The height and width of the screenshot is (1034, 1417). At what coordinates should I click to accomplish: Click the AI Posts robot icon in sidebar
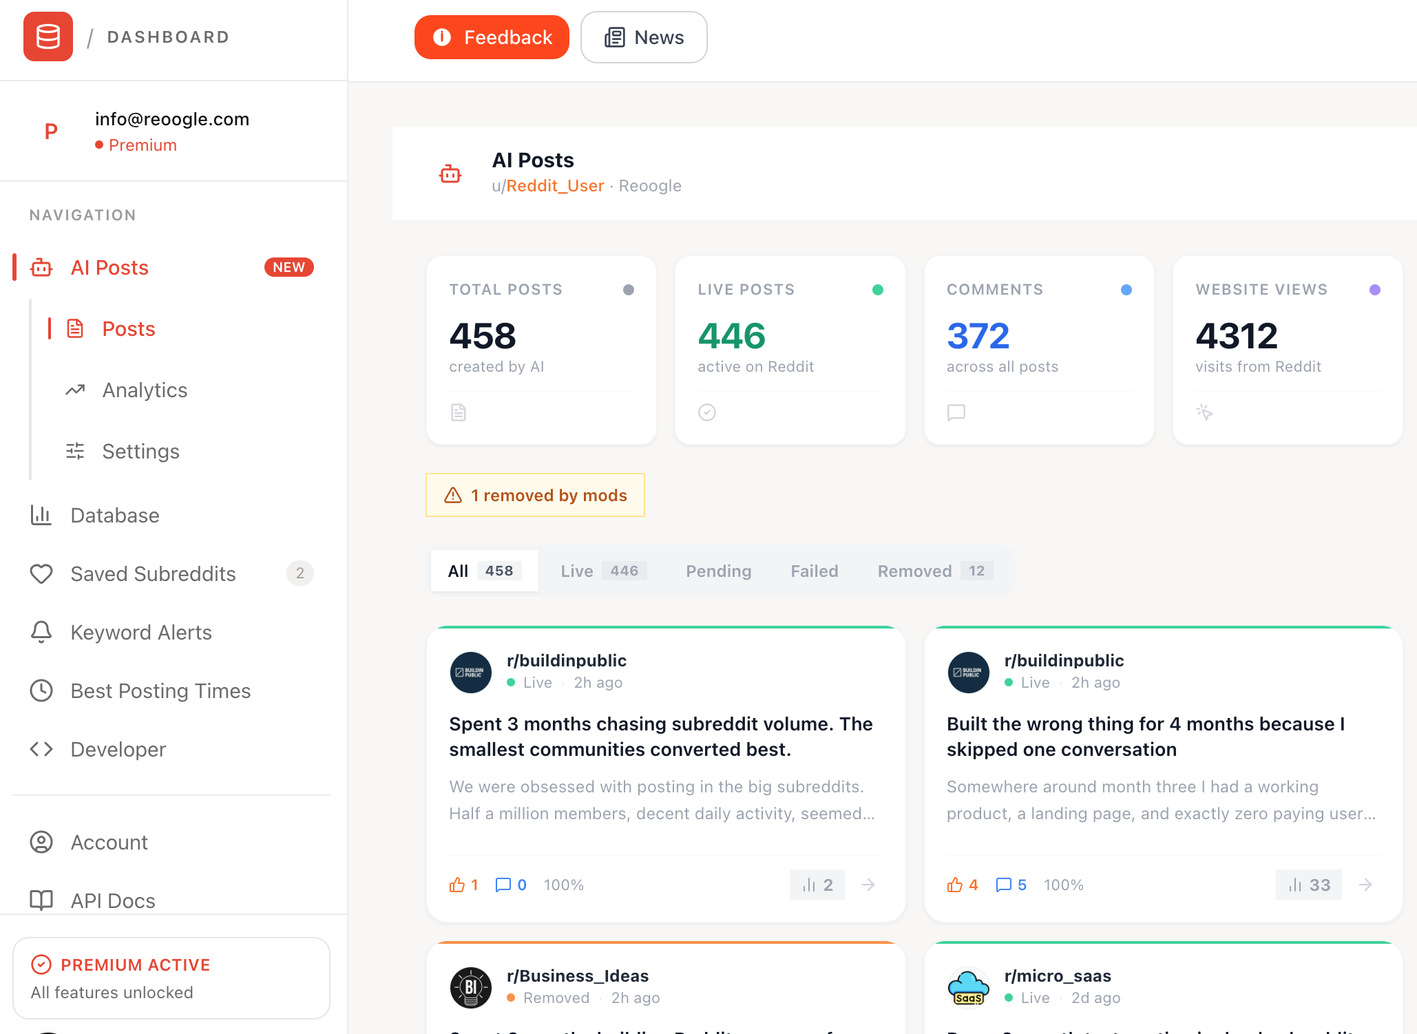pyautogui.click(x=41, y=268)
